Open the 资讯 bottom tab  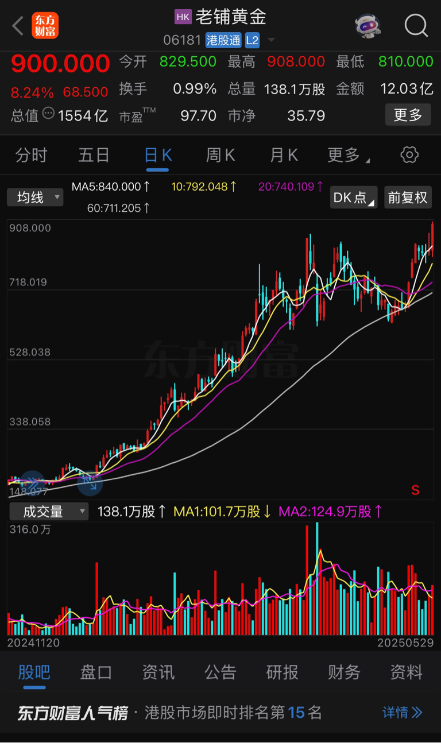coord(158,672)
